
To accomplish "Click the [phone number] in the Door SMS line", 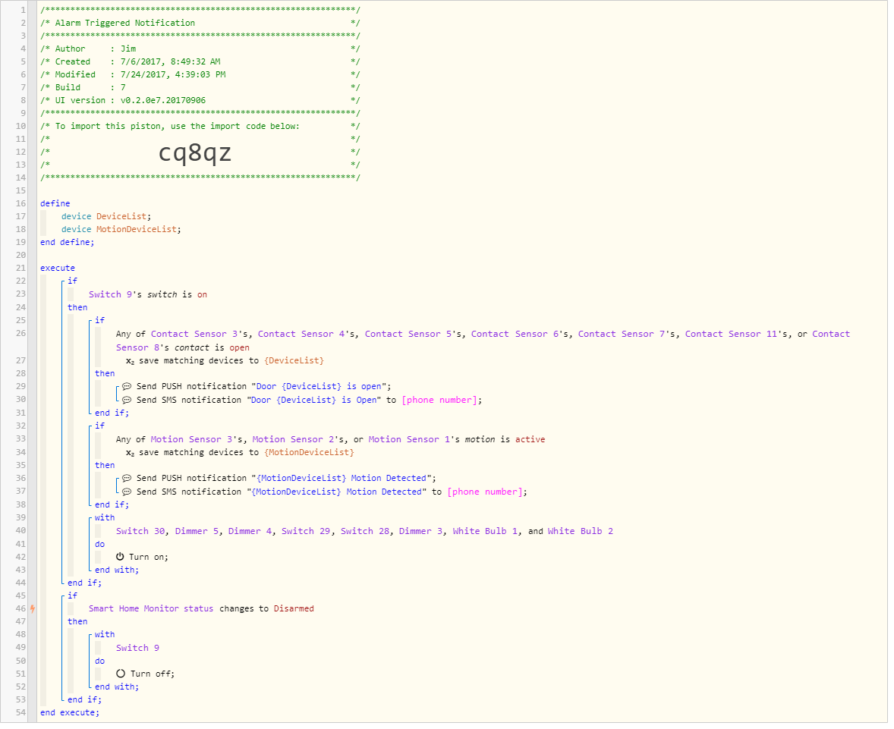I will click(x=439, y=400).
